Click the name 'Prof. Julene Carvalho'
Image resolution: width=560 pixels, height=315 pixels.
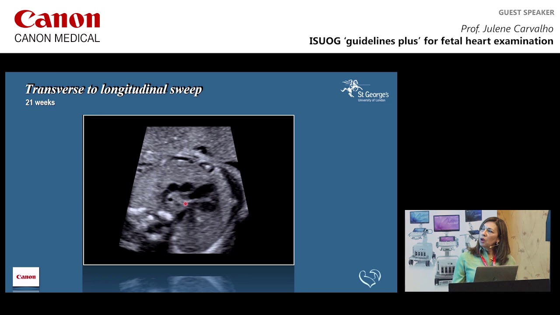click(x=507, y=29)
